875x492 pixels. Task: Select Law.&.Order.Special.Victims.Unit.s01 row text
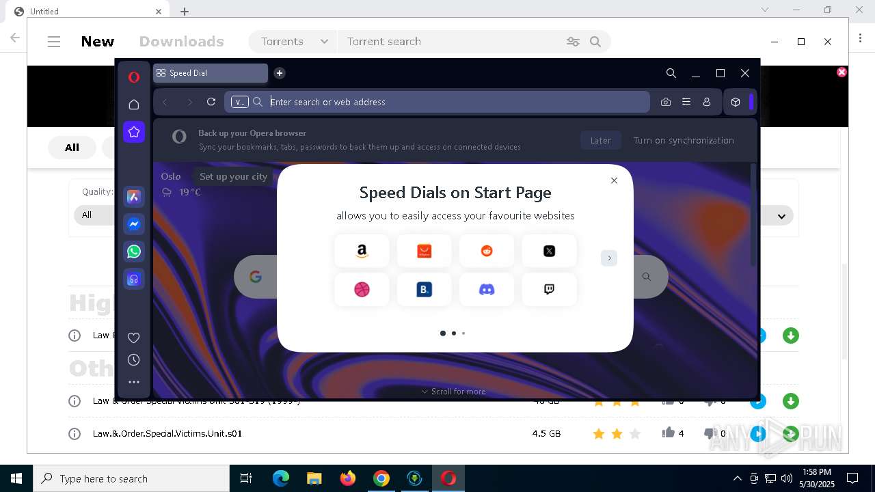coord(167,434)
